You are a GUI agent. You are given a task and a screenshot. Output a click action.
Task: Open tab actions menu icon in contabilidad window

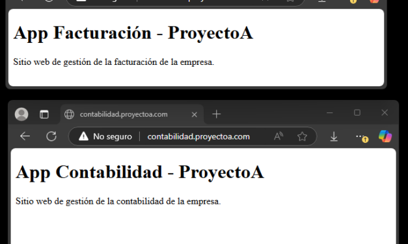coord(44,114)
